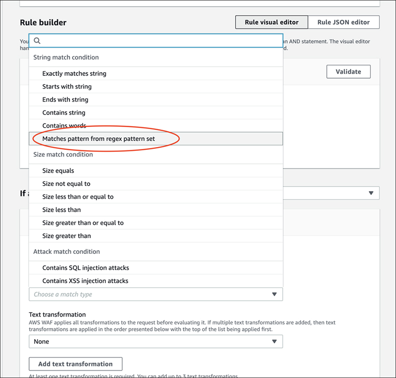
Task: Select Size not equal to option
Action: [x=66, y=184]
